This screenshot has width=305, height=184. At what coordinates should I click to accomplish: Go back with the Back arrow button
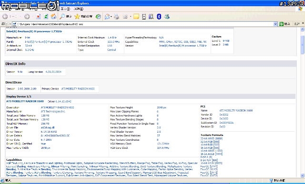[x=5, y=17]
